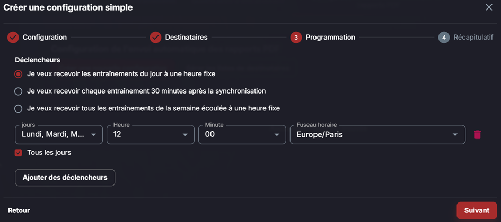
Task: Select daily trainings at fixed hour option
Action: click(18, 74)
